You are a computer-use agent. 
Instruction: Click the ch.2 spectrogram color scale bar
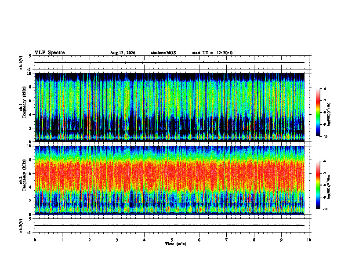point(318,185)
